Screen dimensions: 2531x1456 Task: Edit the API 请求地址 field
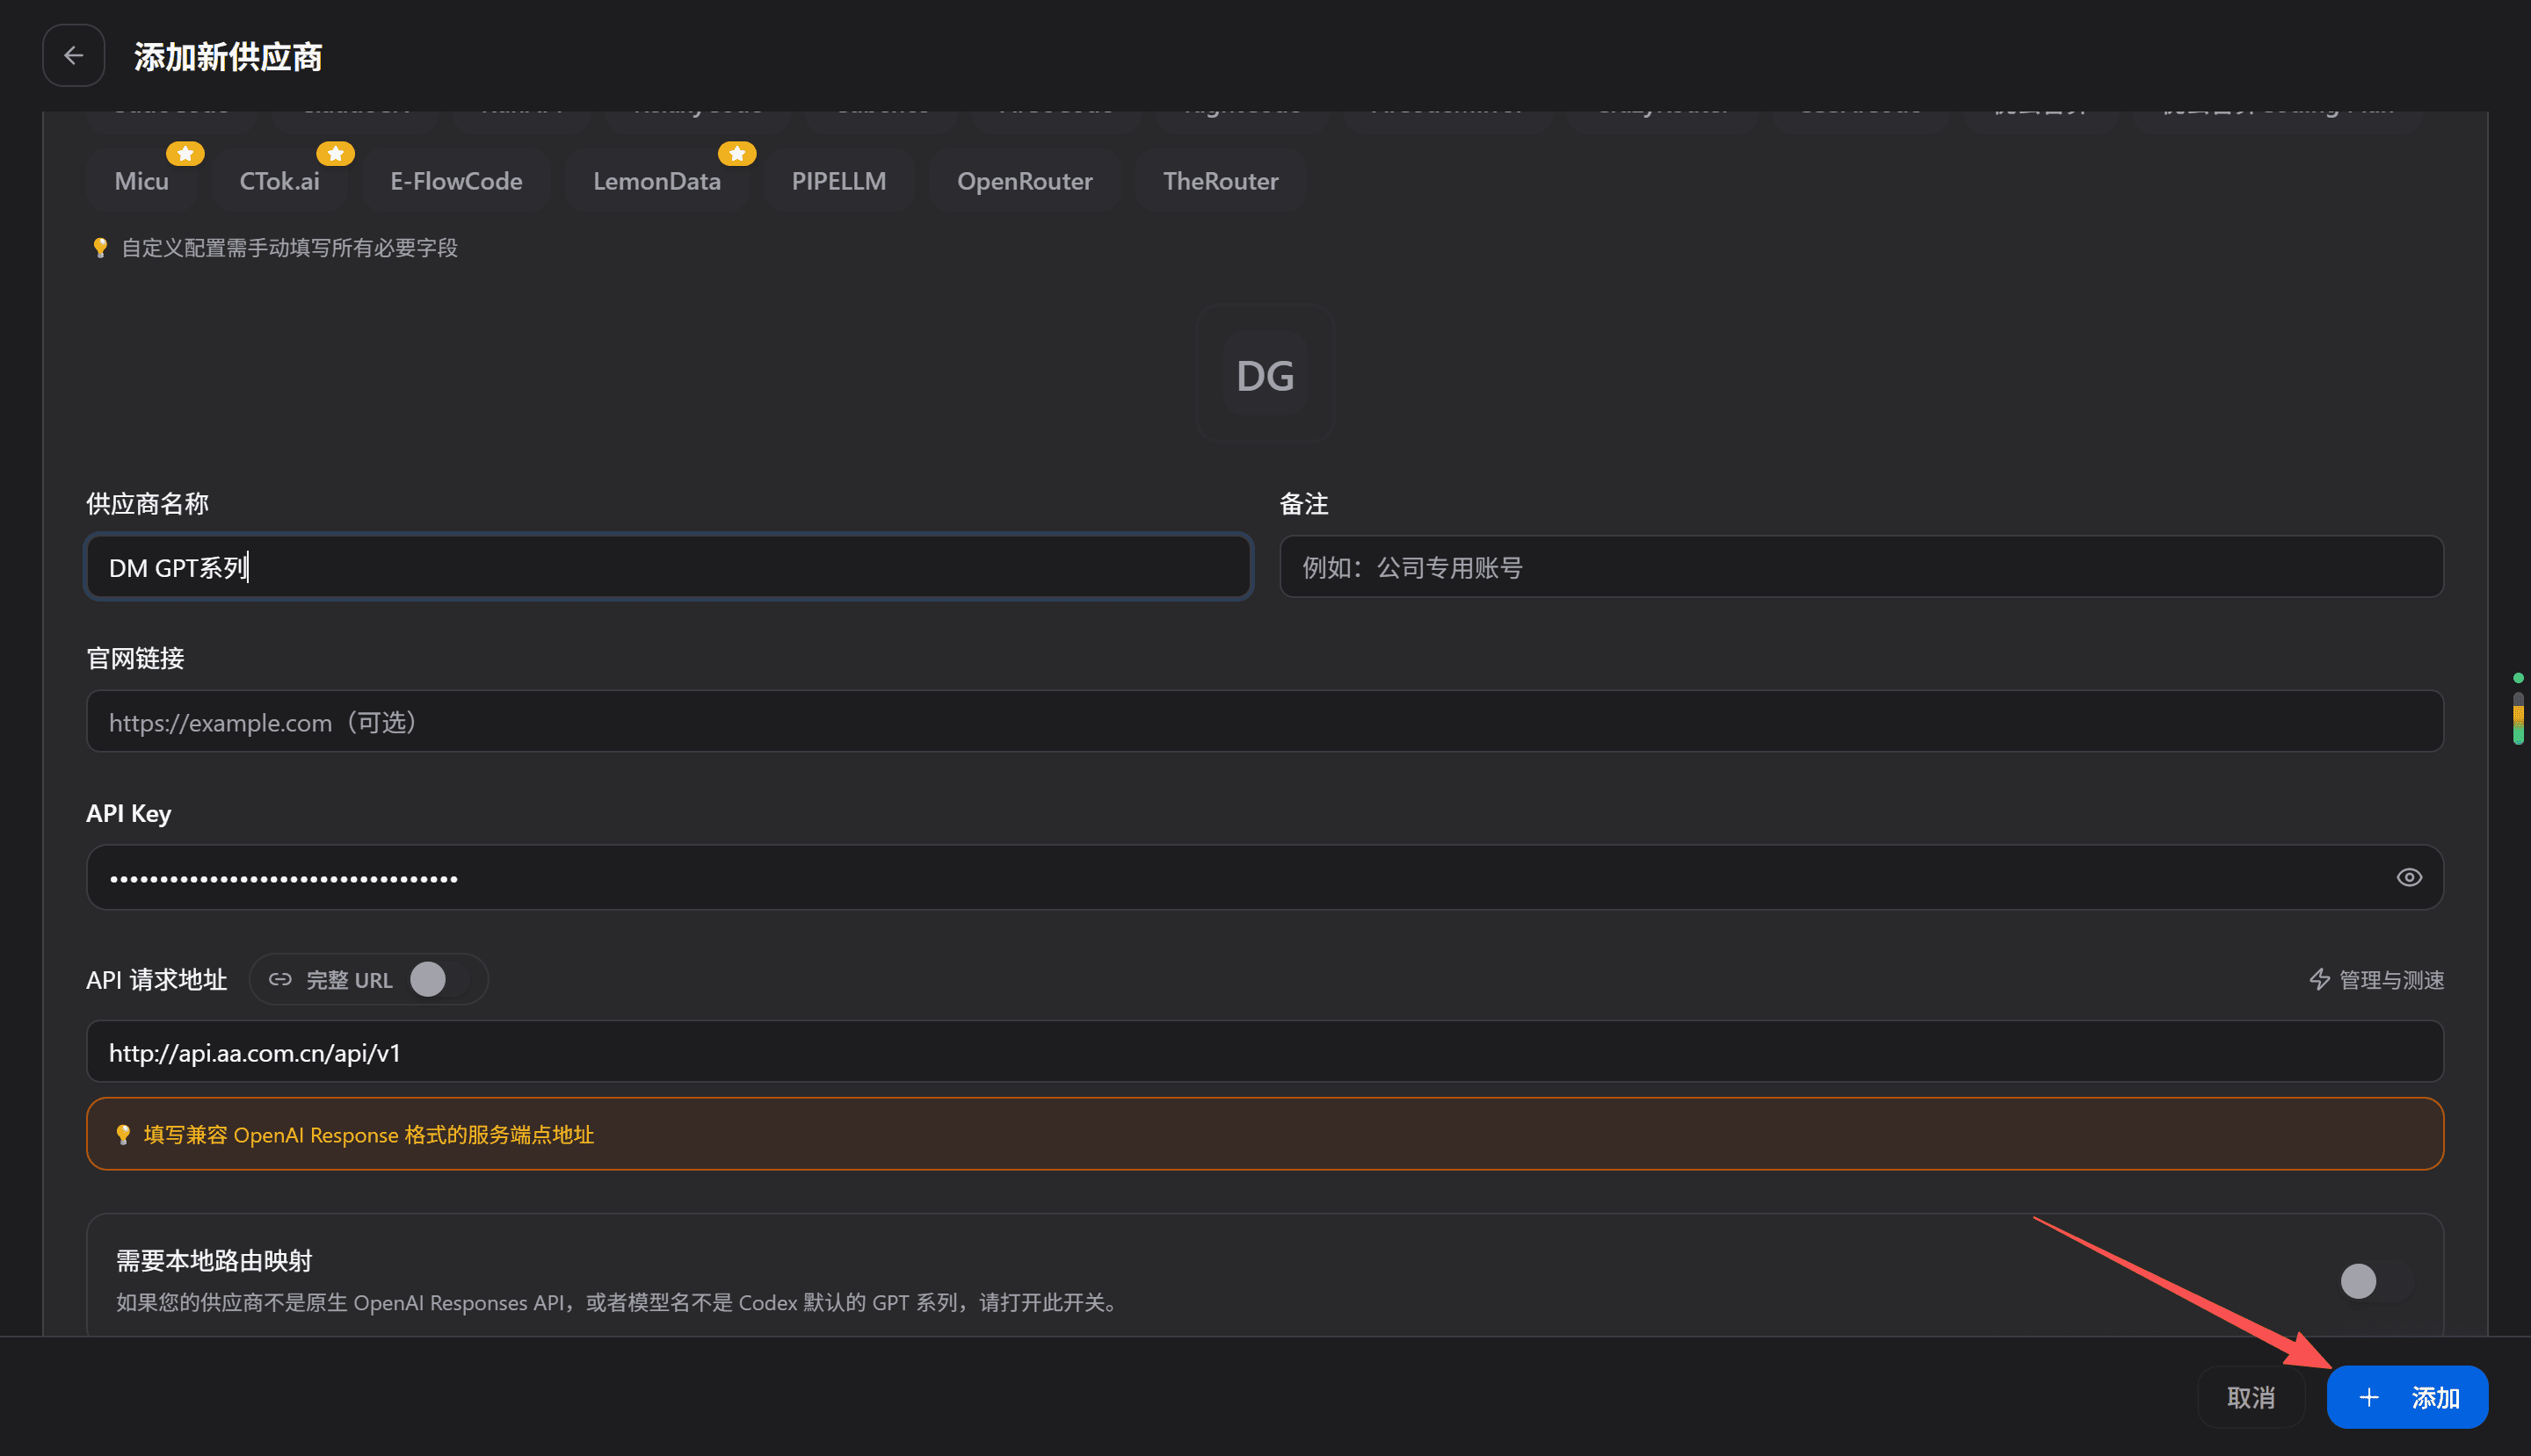[1265, 1051]
